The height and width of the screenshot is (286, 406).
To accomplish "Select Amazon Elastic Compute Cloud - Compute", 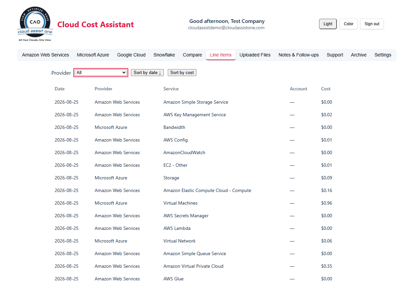I will [x=207, y=190].
